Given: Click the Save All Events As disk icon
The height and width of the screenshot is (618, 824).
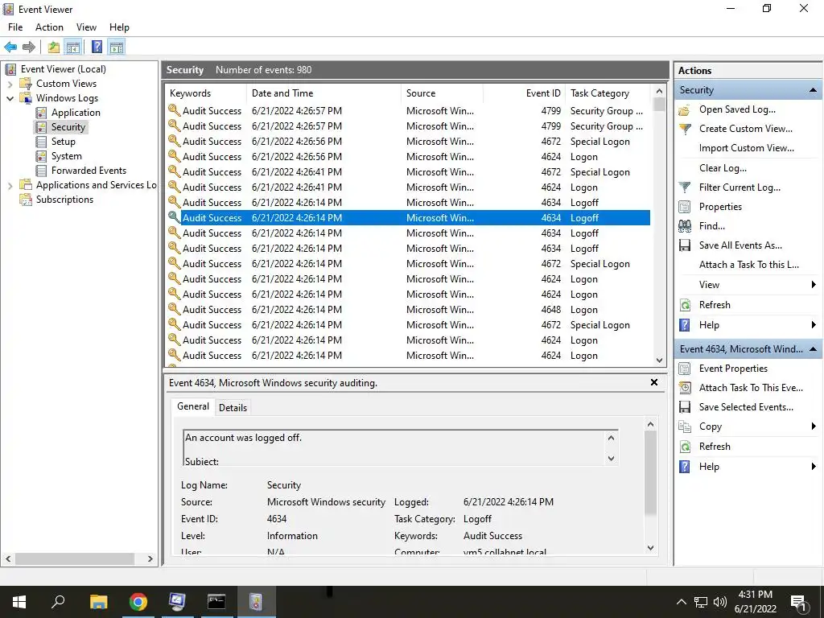Looking at the screenshot, I should click(685, 245).
